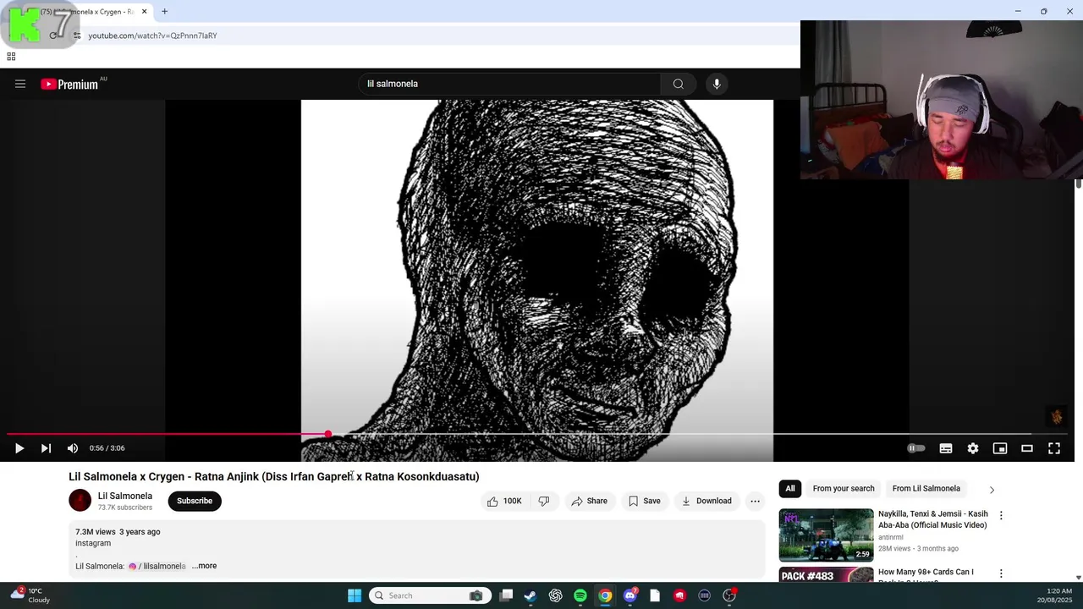
Task: Play the paused video
Action: [19, 448]
